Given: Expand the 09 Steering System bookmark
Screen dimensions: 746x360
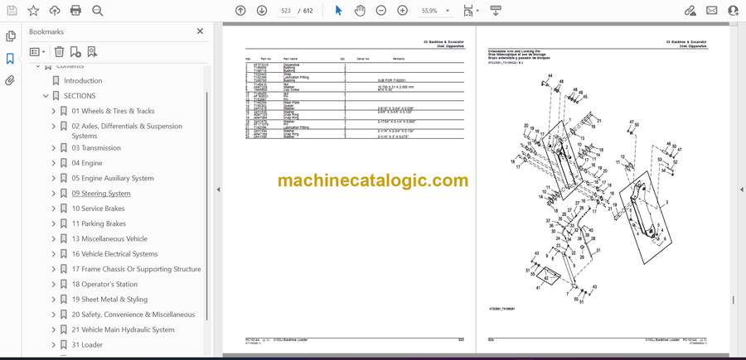Looking at the screenshot, I should click(x=53, y=194).
